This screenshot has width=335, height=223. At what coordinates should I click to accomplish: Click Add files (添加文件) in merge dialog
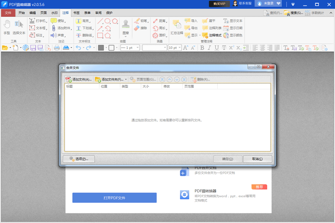click(x=79, y=79)
